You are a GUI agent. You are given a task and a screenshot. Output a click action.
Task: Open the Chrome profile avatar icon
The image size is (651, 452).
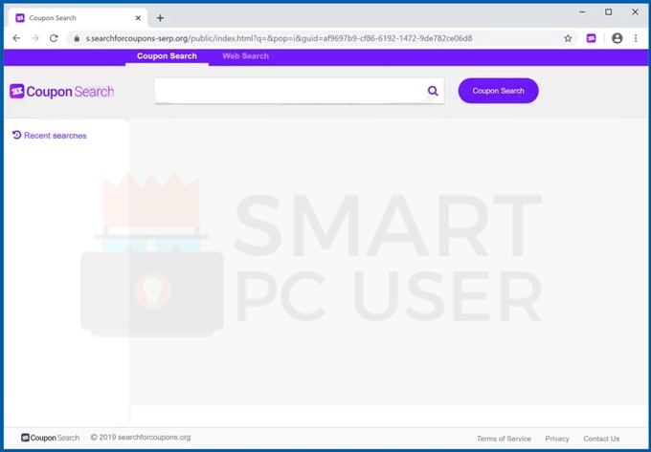(617, 38)
